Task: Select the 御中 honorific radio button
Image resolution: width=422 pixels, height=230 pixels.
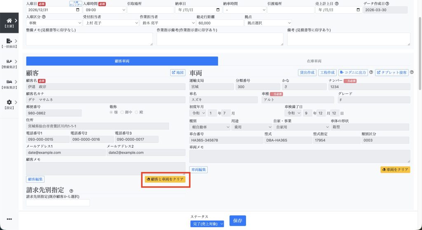Action: pyautogui.click(x=122, y=112)
